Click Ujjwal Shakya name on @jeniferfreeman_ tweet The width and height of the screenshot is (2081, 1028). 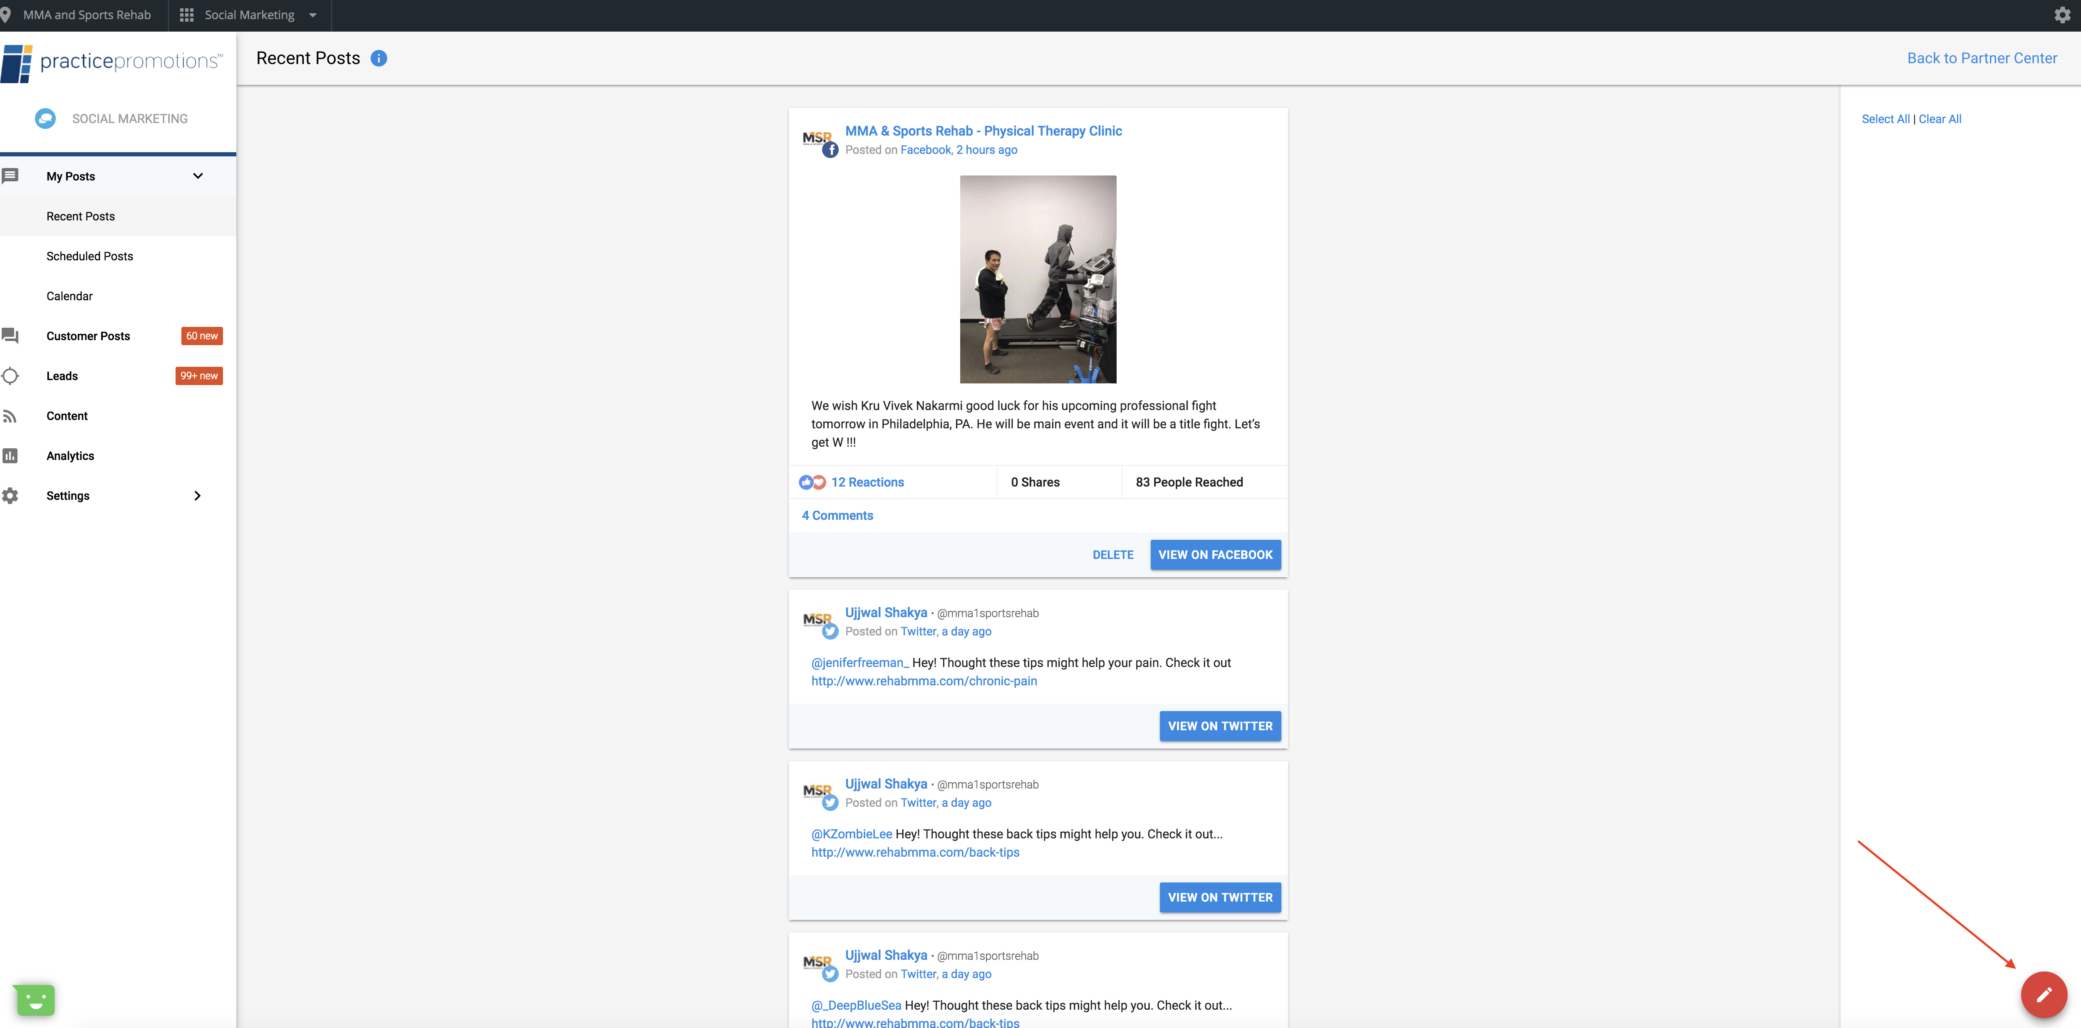coord(886,613)
